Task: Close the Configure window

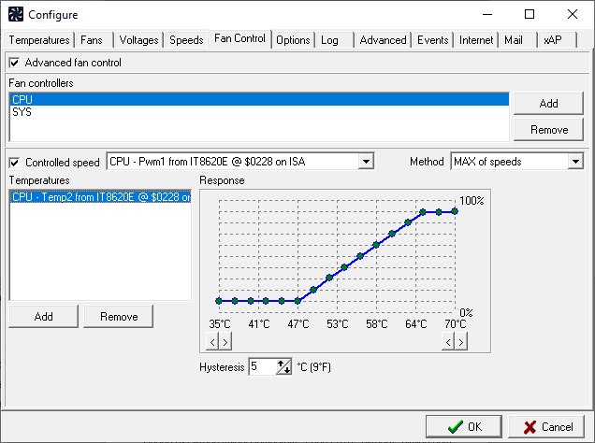Action: point(573,14)
